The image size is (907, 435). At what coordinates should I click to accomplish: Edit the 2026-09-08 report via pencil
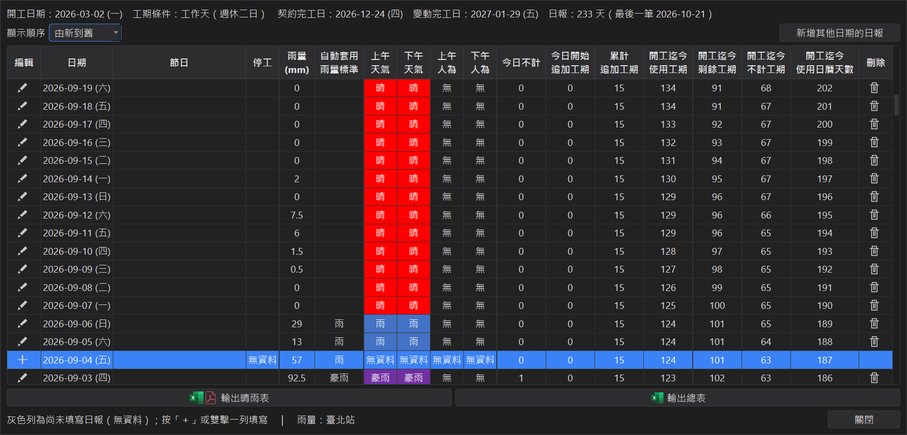click(23, 288)
